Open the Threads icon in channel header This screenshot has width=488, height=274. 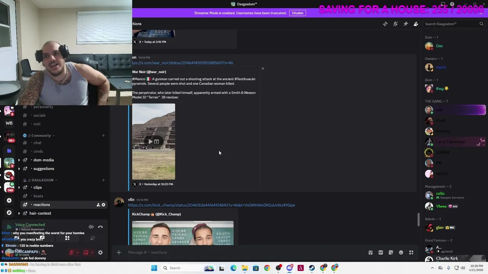point(385,24)
